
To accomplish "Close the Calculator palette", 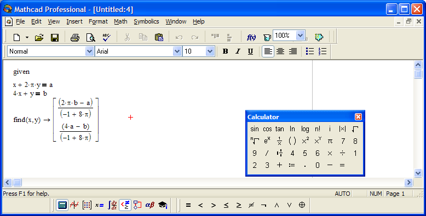I will pos(358,116).
